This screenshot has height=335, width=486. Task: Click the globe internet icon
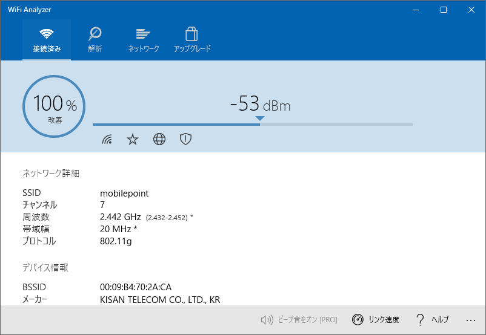159,139
